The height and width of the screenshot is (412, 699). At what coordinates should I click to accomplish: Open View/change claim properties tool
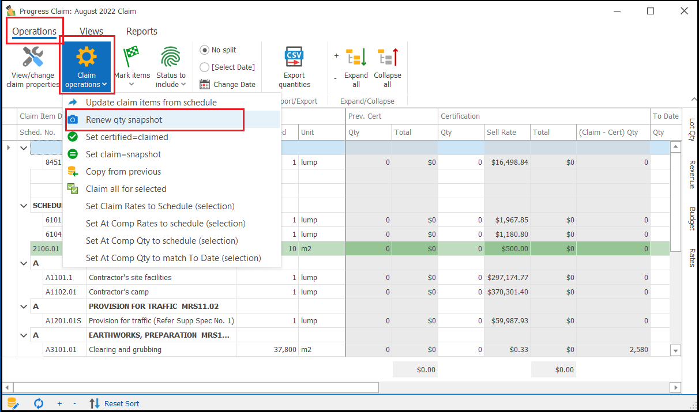pos(33,67)
